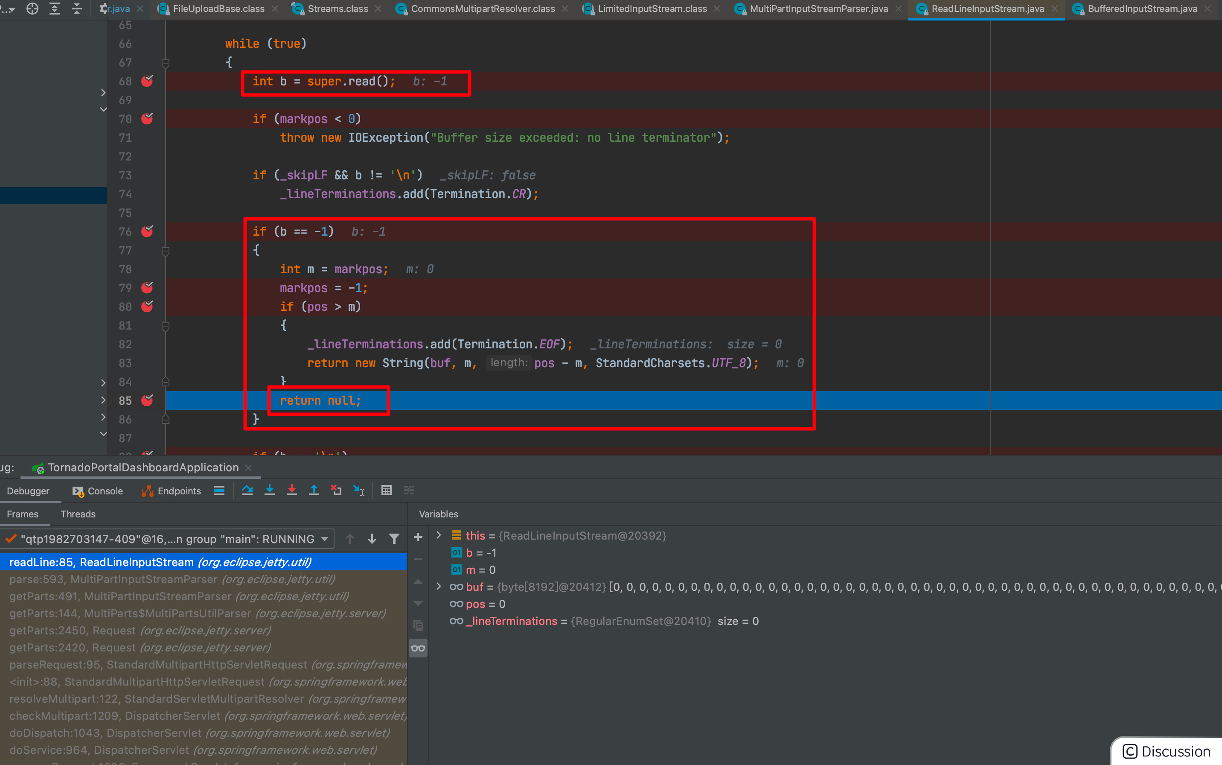Toggle the breakpoint on line 76
Viewport: 1222px width, 765px height.
click(147, 231)
